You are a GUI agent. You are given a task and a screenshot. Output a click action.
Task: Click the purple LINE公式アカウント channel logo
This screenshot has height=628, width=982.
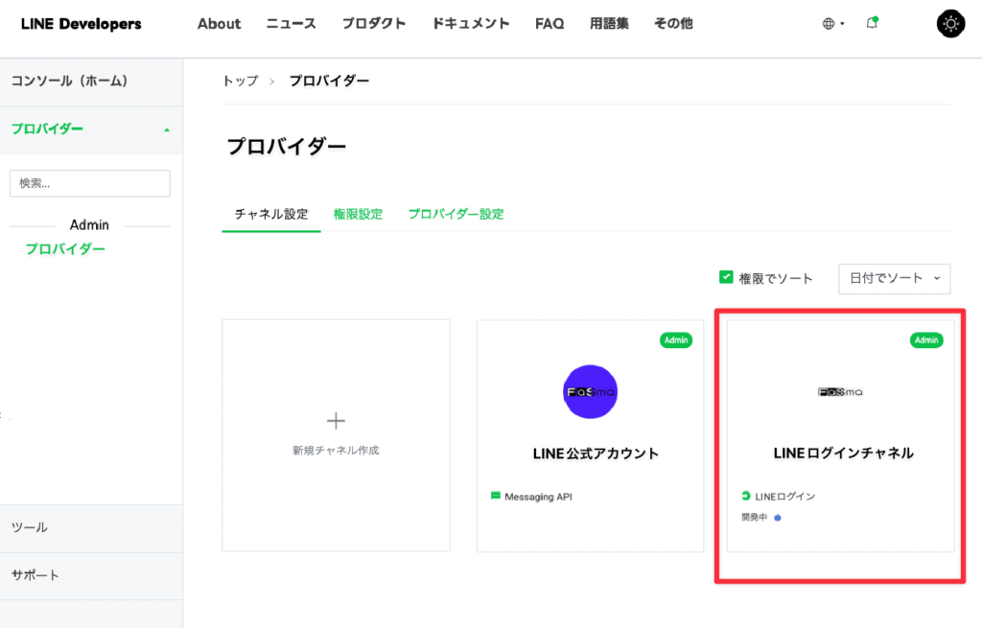point(590,391)
